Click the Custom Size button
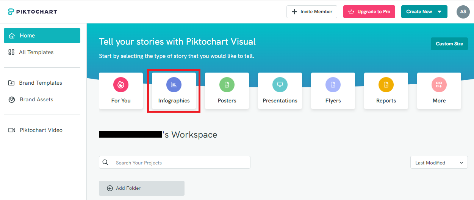This screenshot has height=200, width=474. [x=449, y=44]
